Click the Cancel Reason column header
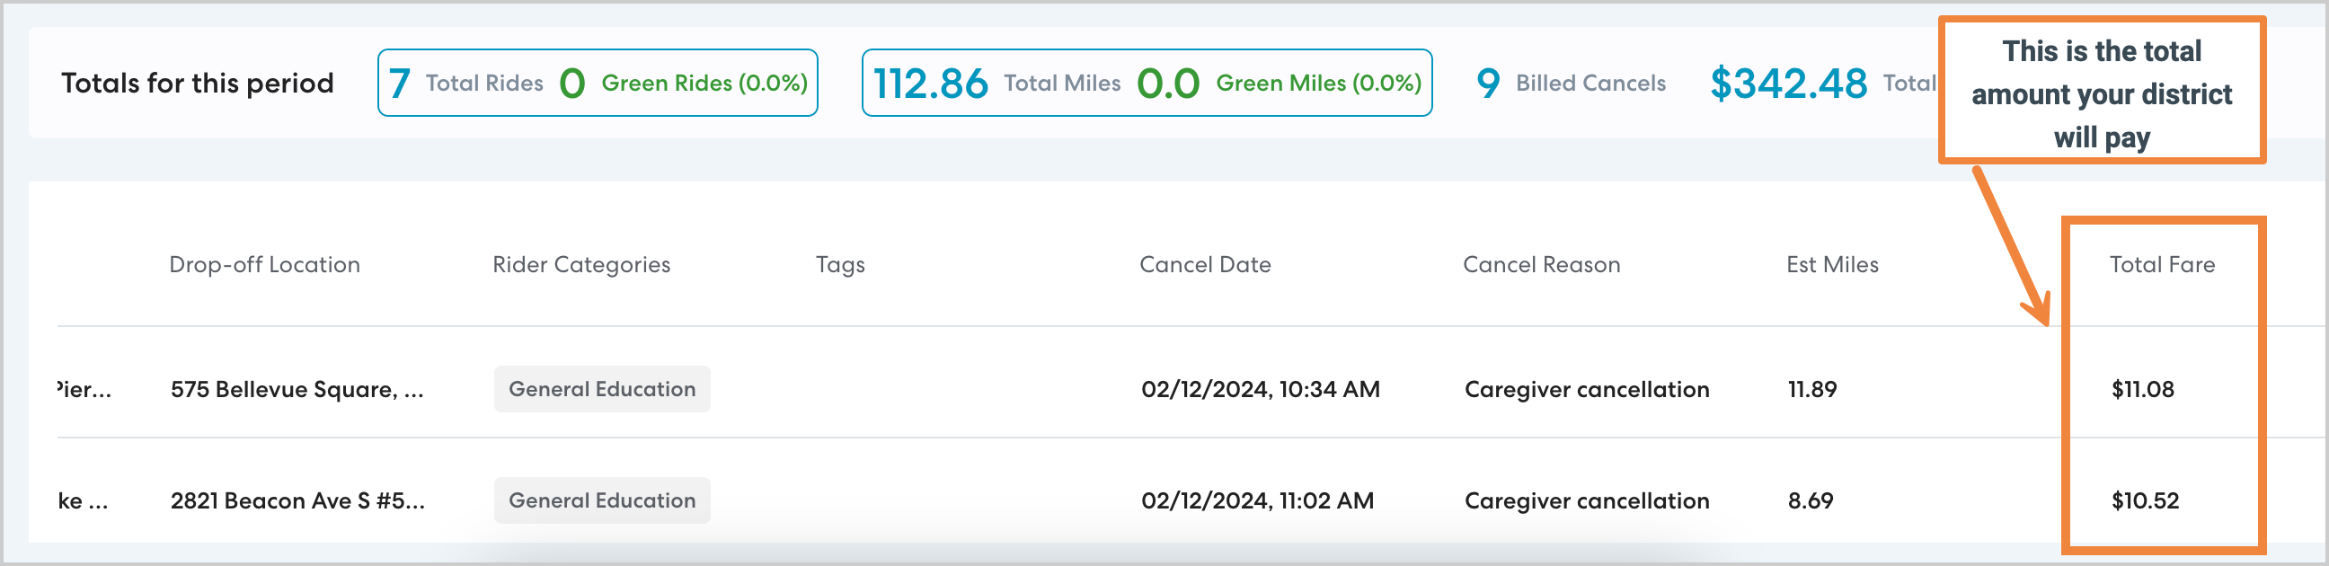 [x=1541, y=265]
